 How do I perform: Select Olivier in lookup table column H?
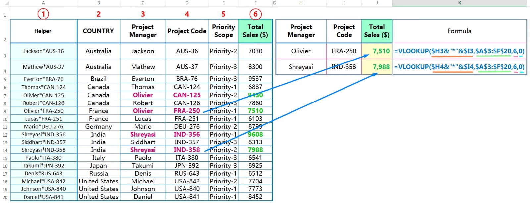coord(301,51)
